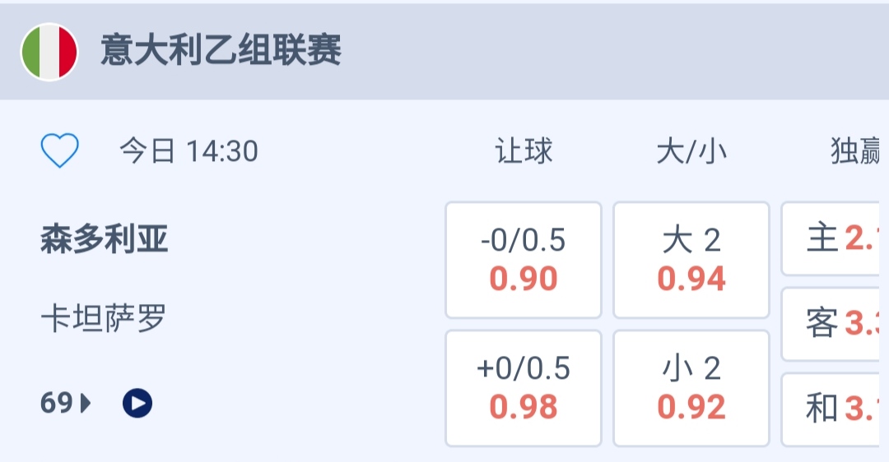The width and height of the screenshot is (889, 462).
Task: Open team 卡坦萨罗 match details
Action: (x=105, y=317)
